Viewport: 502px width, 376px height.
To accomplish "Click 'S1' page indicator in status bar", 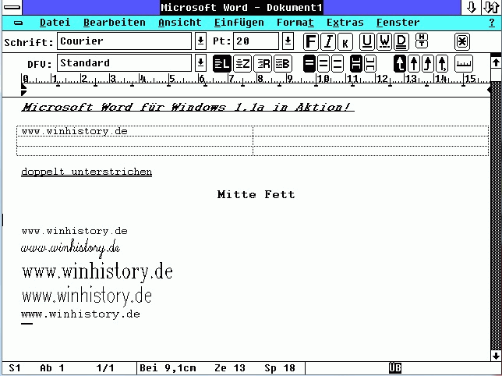I will (x=15, y=368).
